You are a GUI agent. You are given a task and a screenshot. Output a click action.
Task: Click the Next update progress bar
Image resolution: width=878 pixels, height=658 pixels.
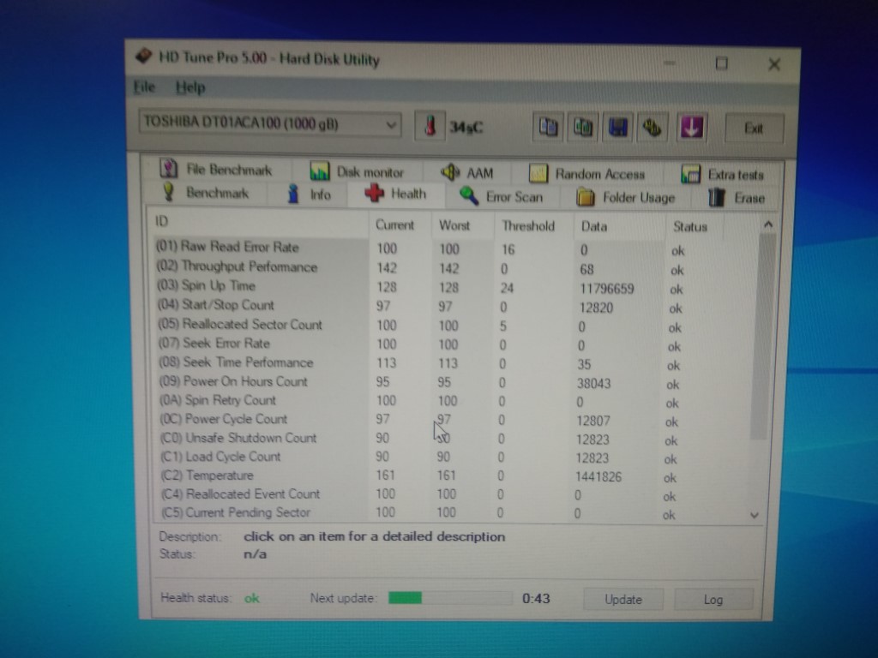[x=450, y=598]
